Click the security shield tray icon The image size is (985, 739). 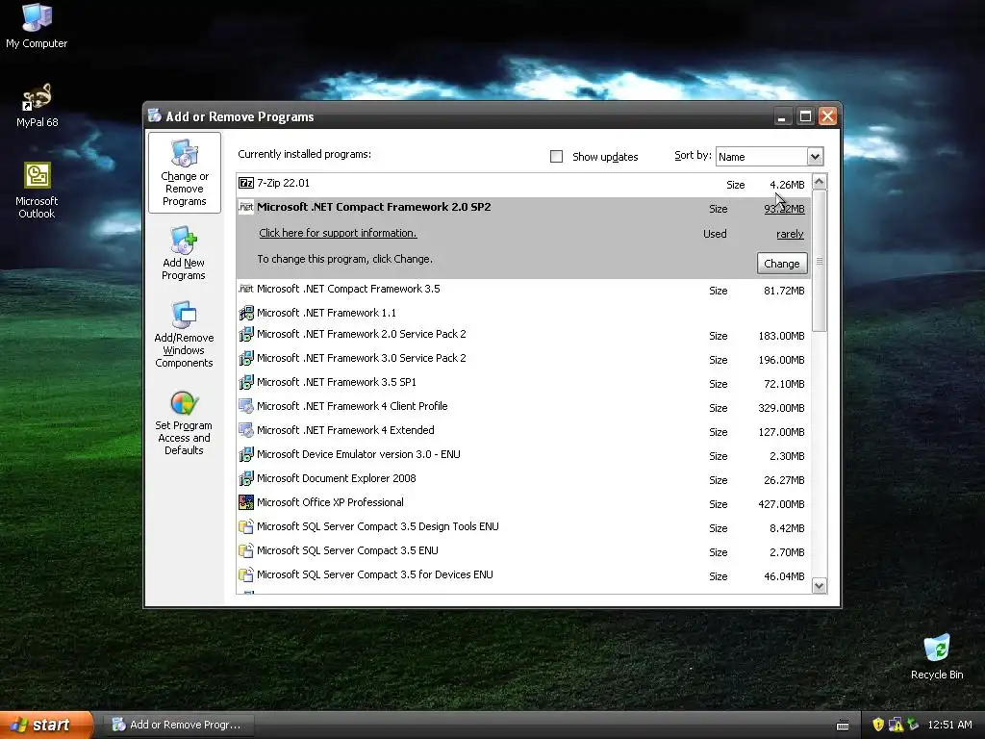[878, 725]
